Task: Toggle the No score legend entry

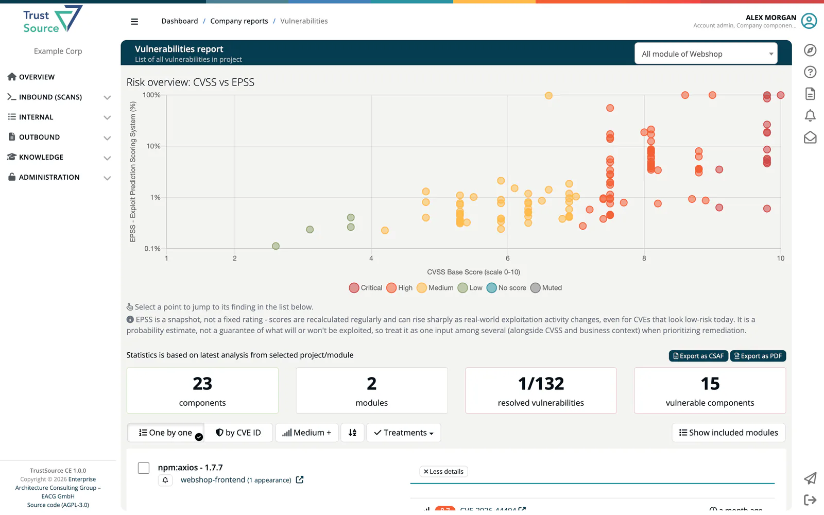Action: click(506, 288)
